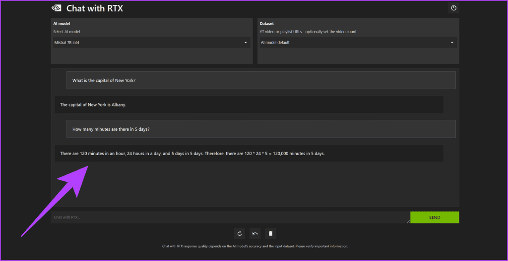
Task: Click the AI model panel heading
Action: (62, 24)
